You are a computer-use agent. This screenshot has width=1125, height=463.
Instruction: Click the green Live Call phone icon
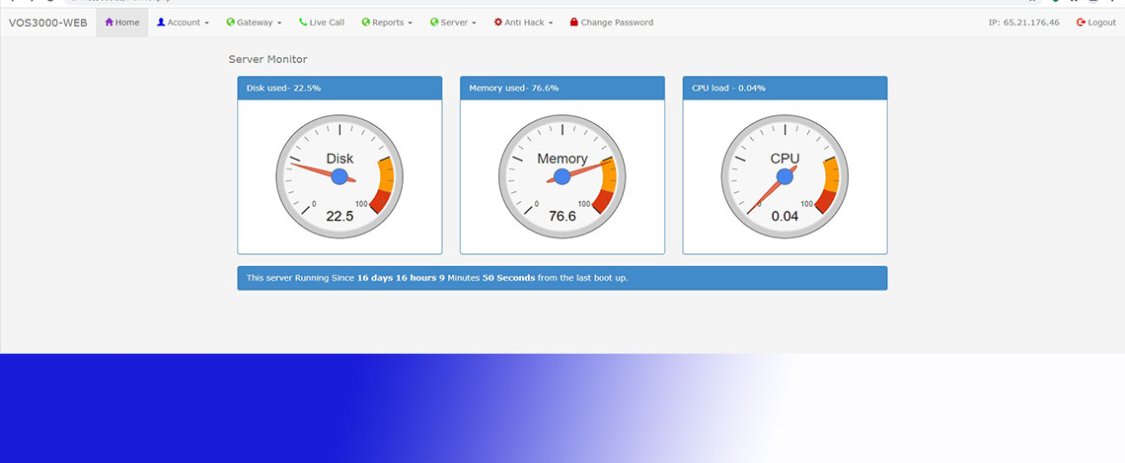(x=303, y=23)
